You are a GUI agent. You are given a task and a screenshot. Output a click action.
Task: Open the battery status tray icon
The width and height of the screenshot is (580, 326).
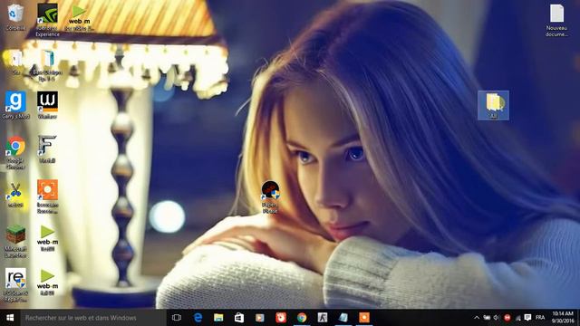pyautogui.click(x=487, y=318)
